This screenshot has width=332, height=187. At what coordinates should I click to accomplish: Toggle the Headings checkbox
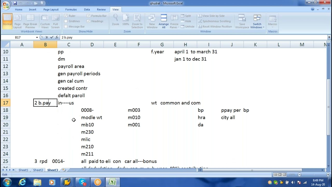point(88,21)
